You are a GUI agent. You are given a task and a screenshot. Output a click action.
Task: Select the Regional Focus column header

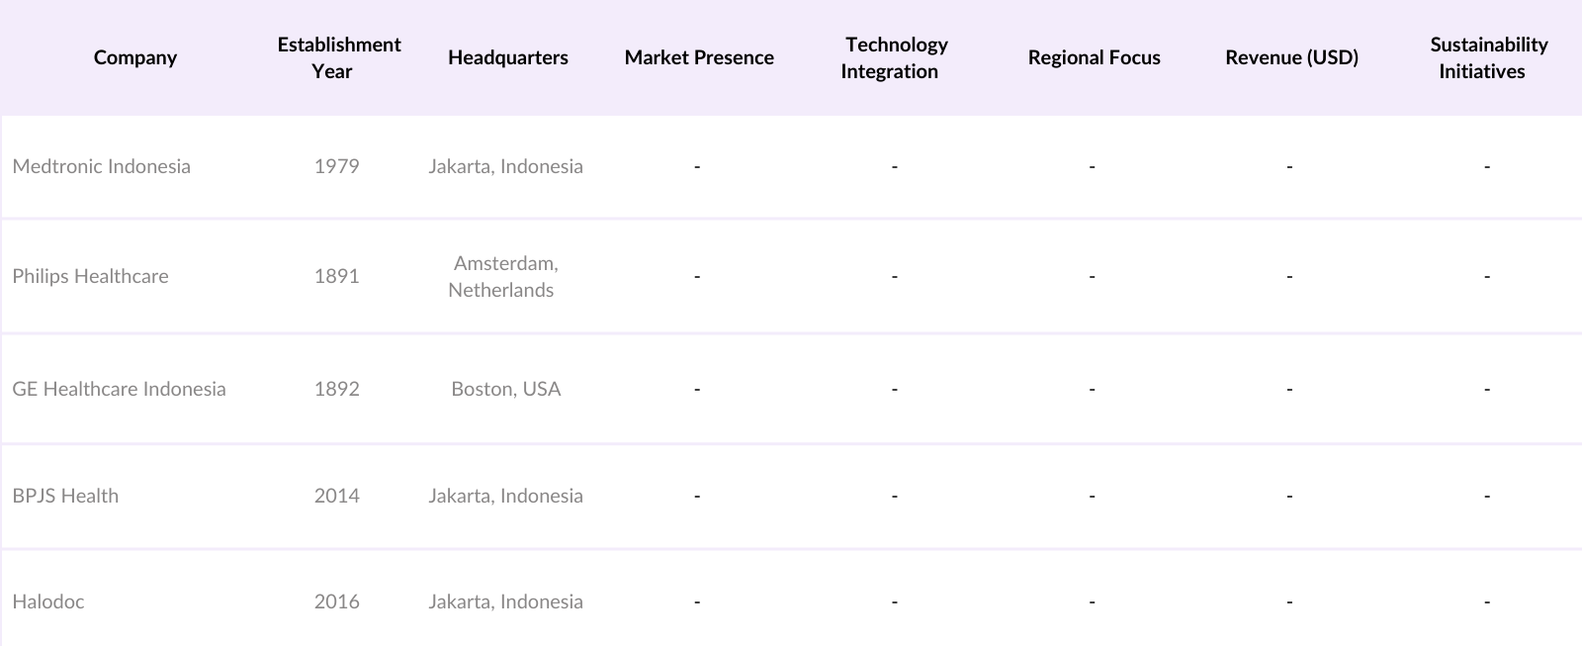(x=1094, y=57)
